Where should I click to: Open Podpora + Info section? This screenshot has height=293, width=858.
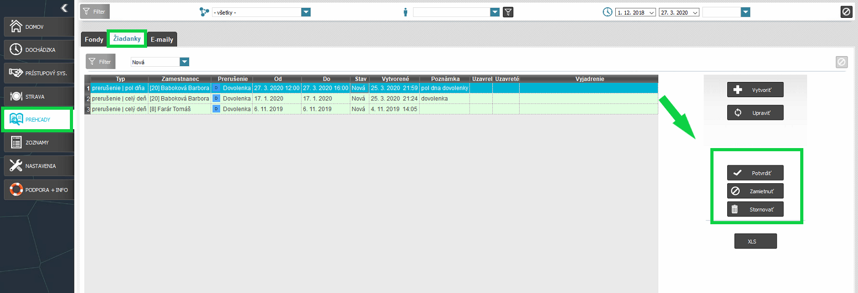click(x=38, y=190)
